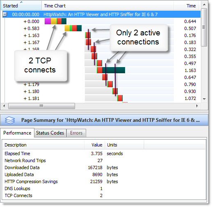Click horizontal scrollbar right arrow
The width and height of the screenshot is (212, 207).
pos(197,106)
